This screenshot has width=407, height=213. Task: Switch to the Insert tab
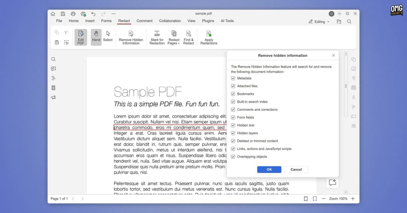90,21
